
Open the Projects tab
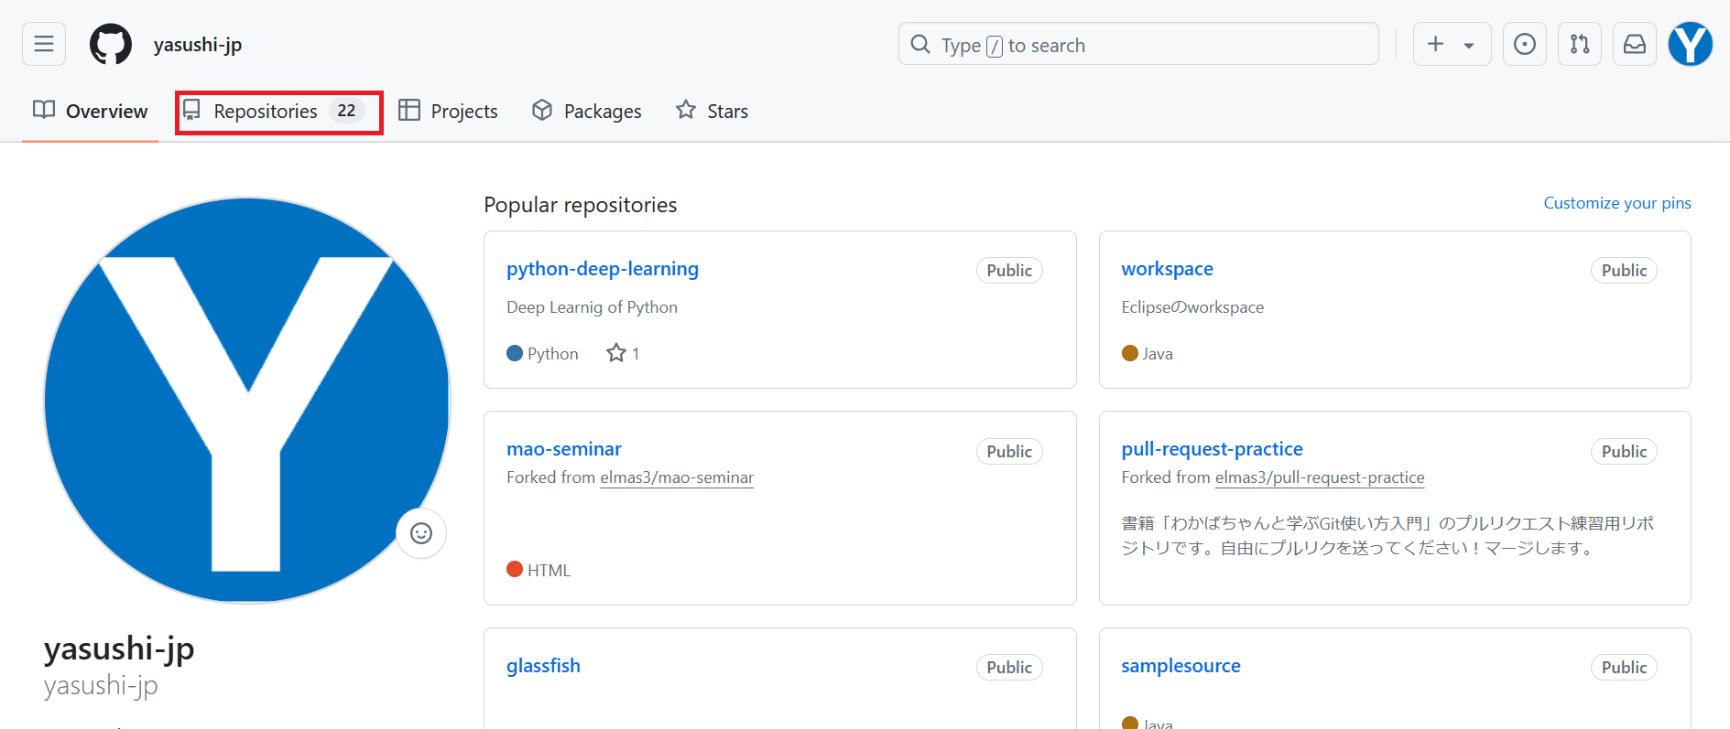pos(449,112)
